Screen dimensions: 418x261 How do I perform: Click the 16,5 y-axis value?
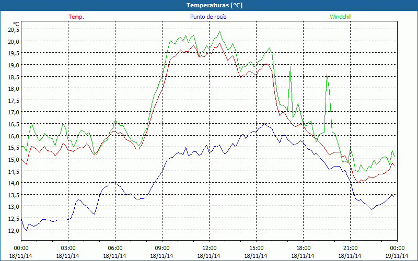pos(14,124)
